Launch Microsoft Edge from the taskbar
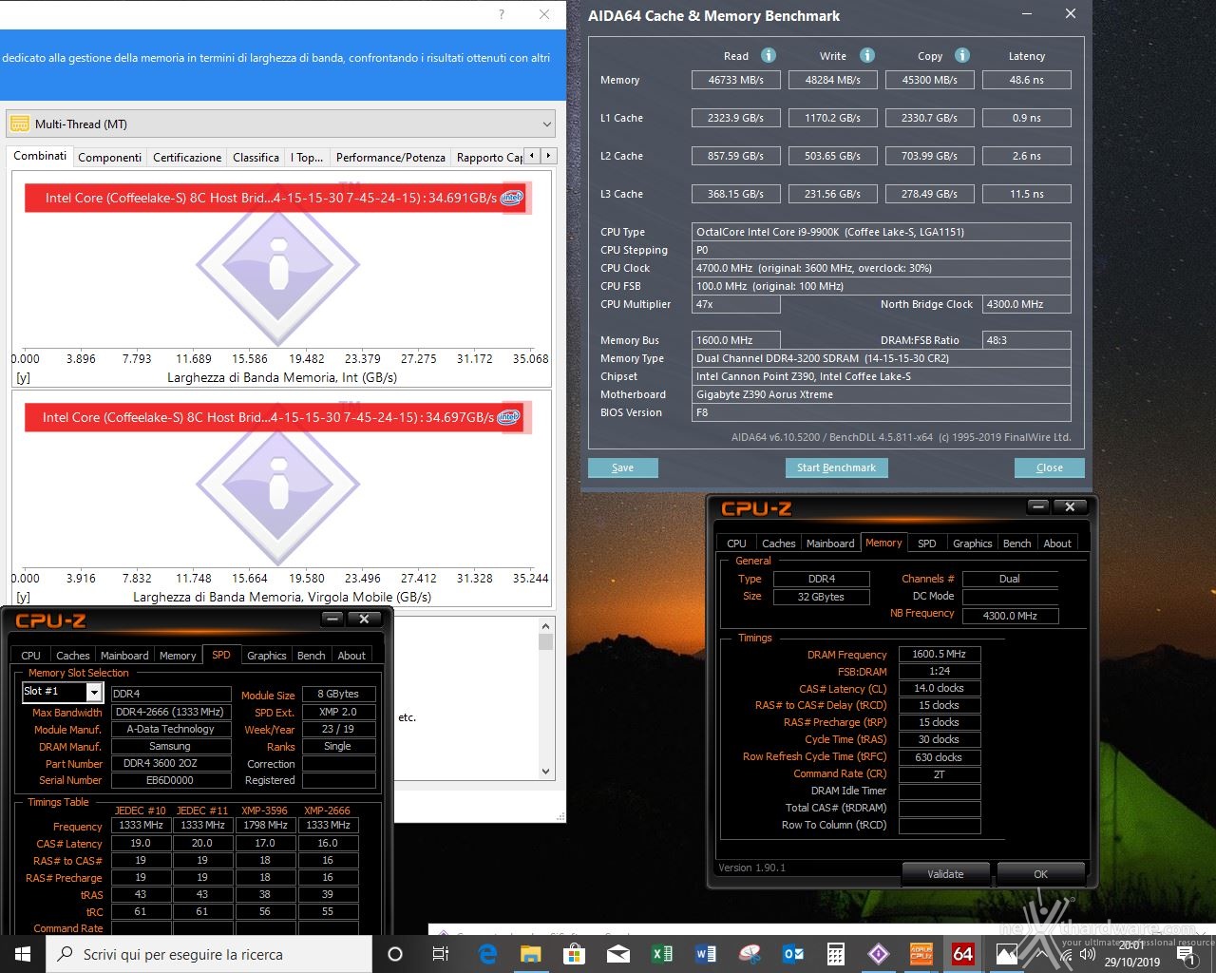 (488, 954)
